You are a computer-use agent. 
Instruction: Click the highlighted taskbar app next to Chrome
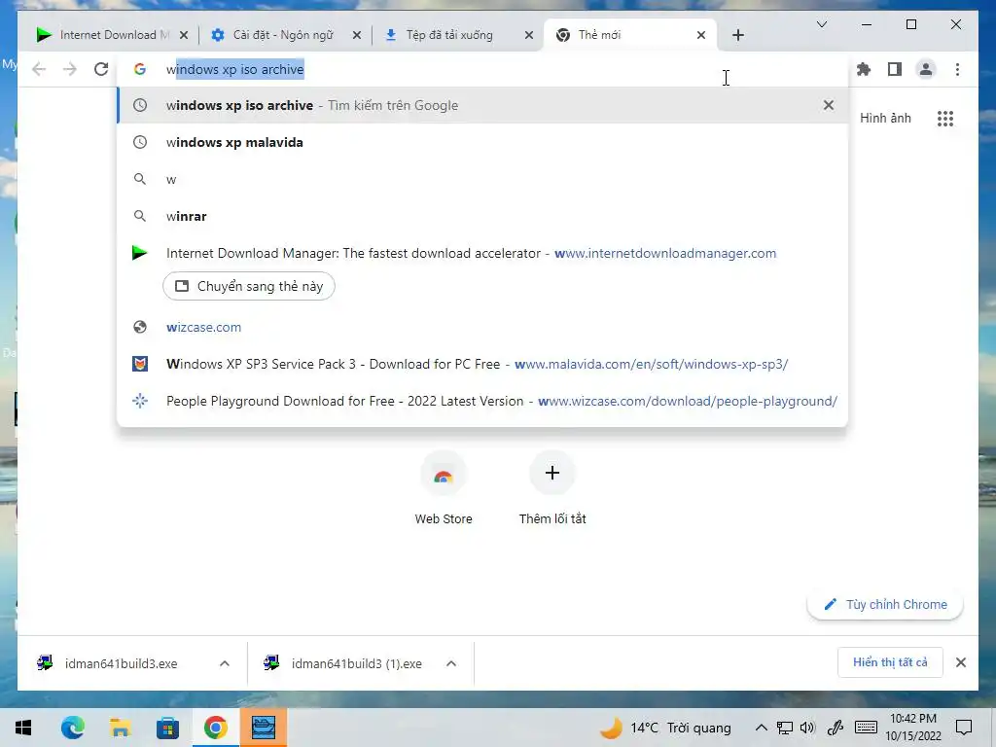(263, 728)
